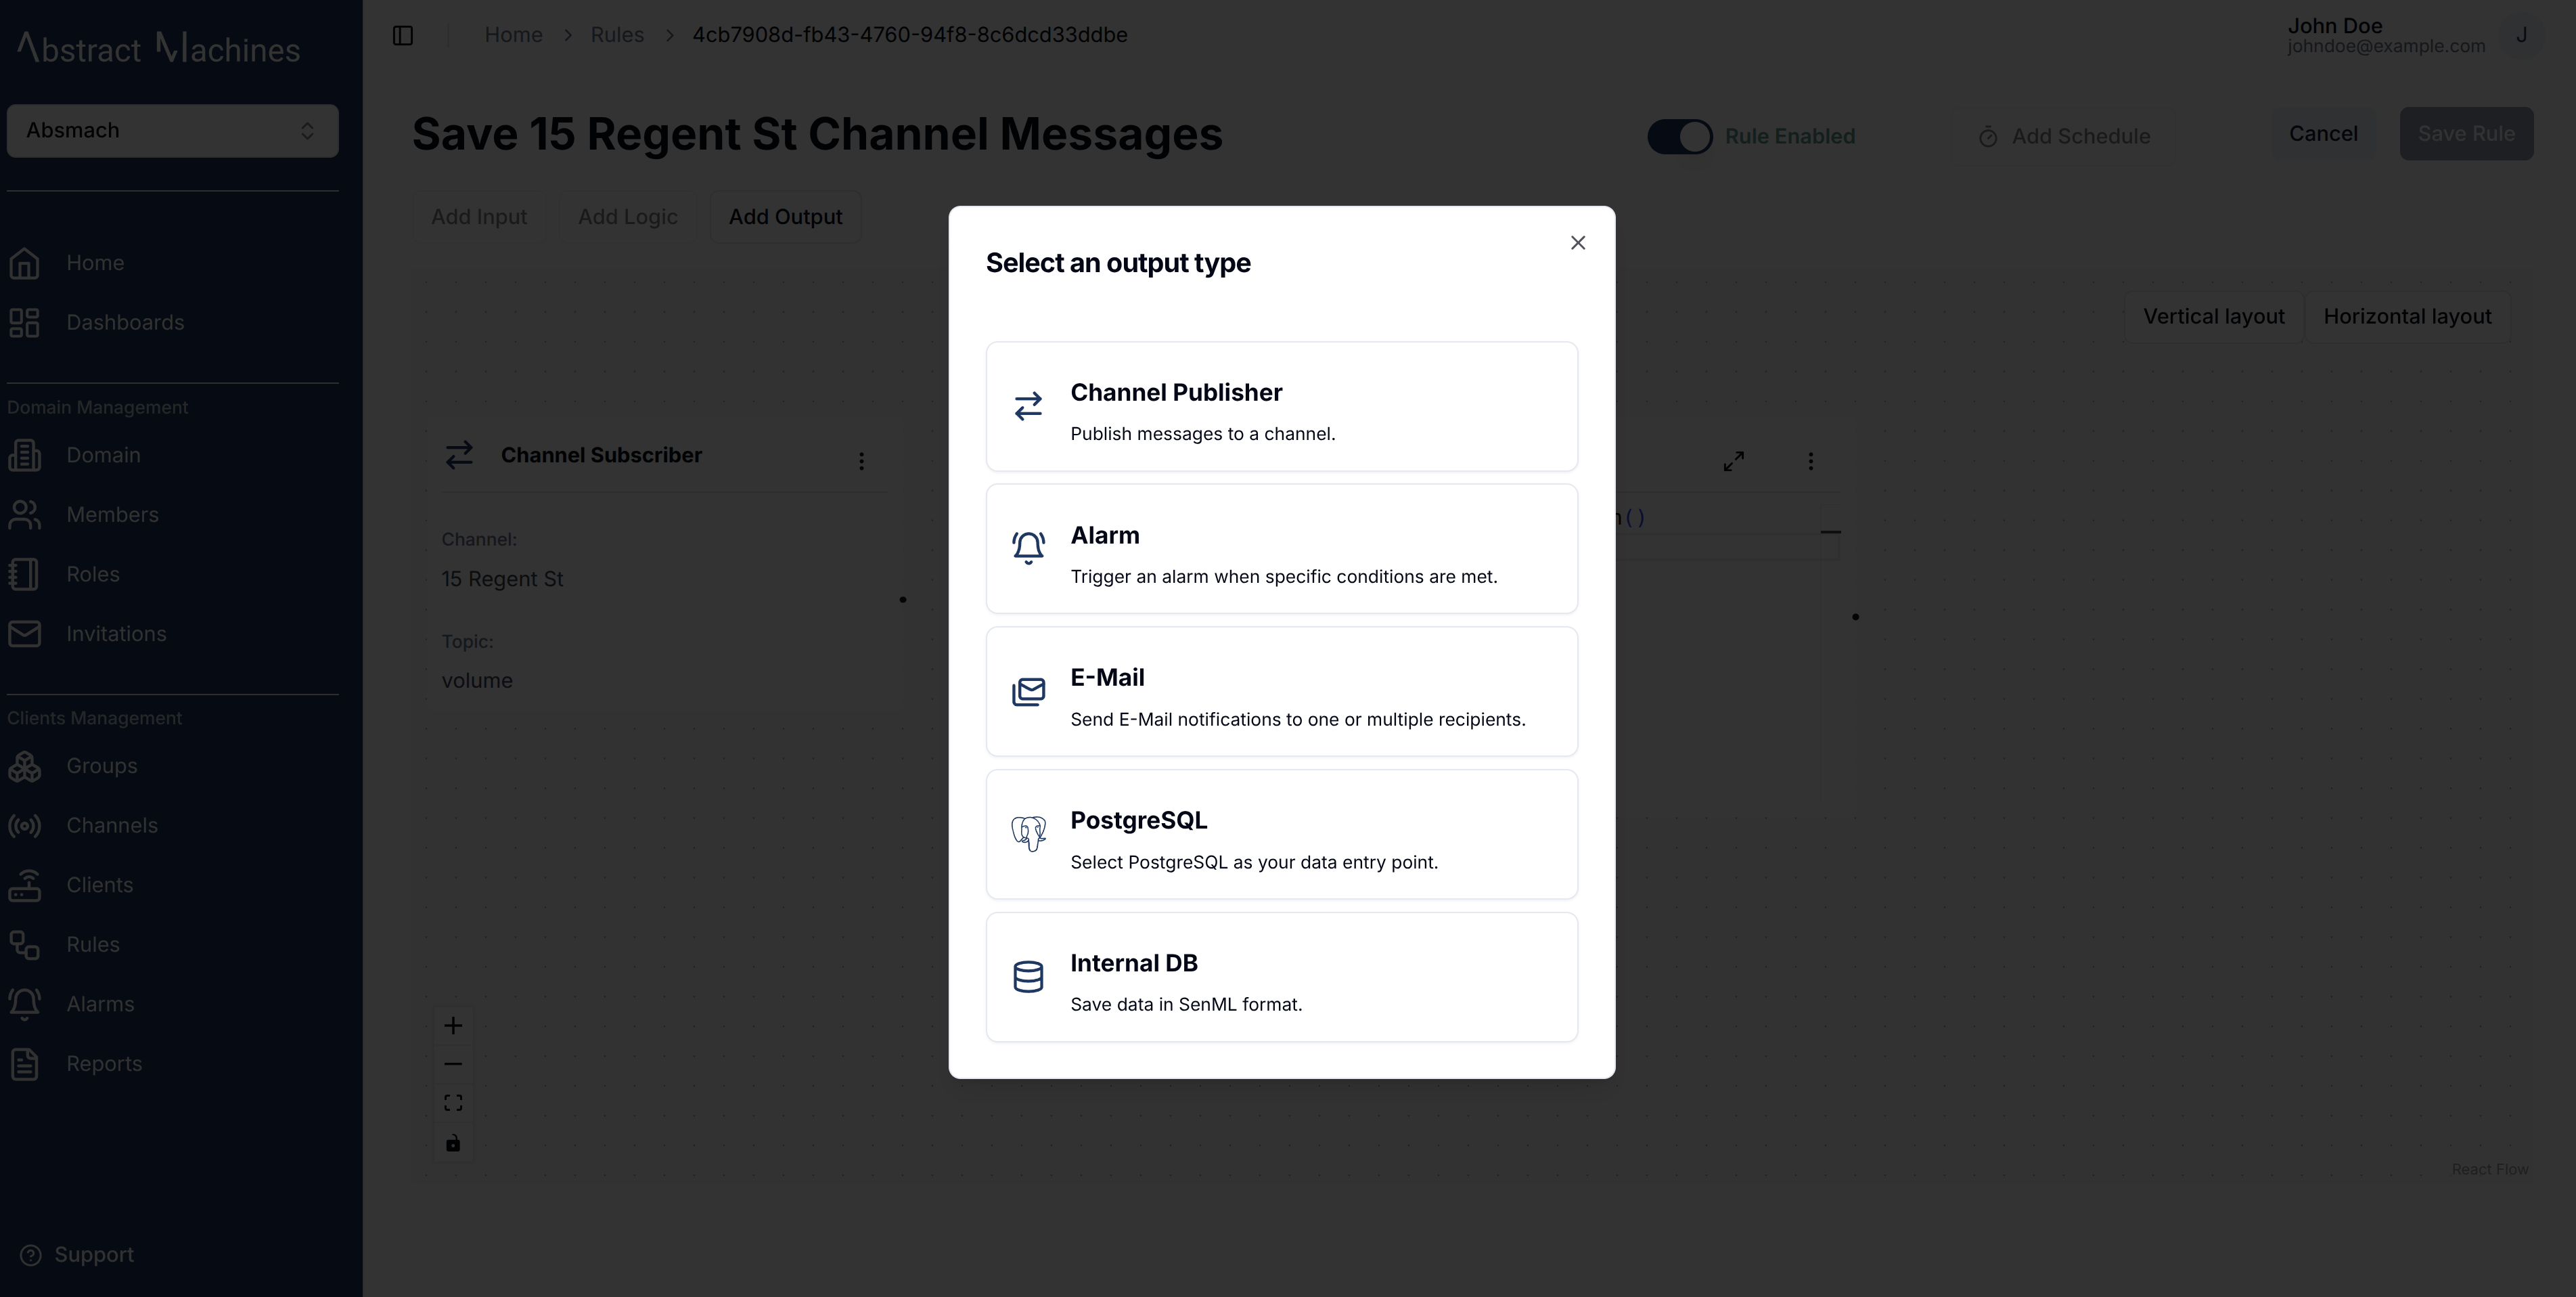2576x1297 pixels.
Task: Click the Clients router icon
Action: [x=24, y=885]
